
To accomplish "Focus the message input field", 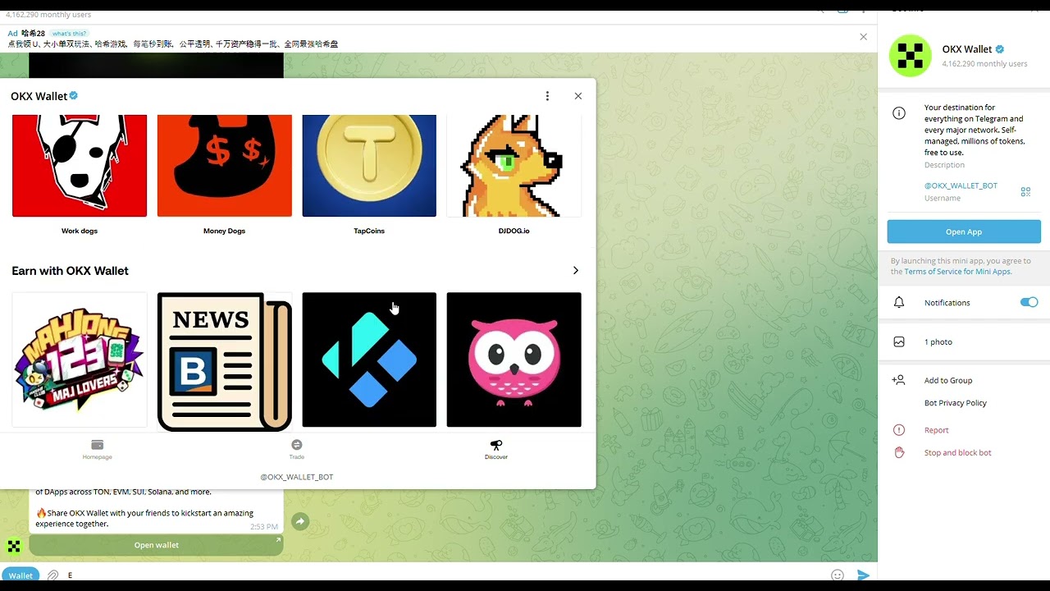I will coord(443,575).
